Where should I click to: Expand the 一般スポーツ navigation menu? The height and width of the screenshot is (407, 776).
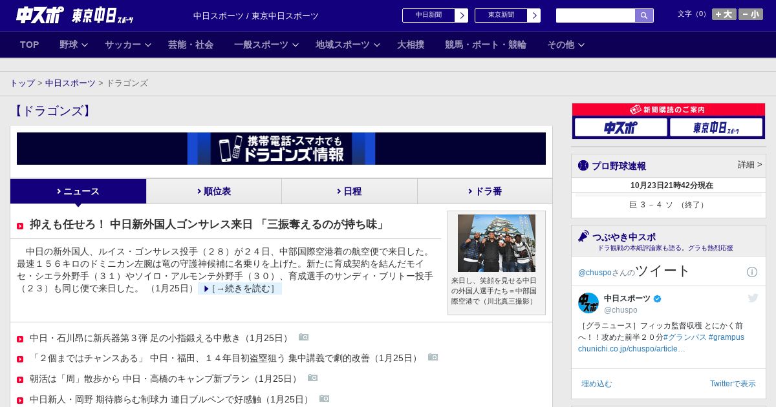tap(266, 45)
